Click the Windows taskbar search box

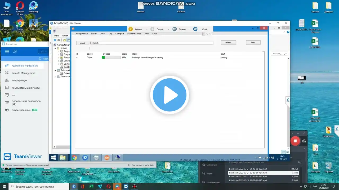[x=39, y=187]
